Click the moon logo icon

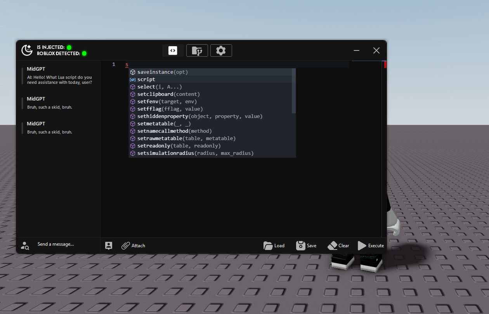27,50
